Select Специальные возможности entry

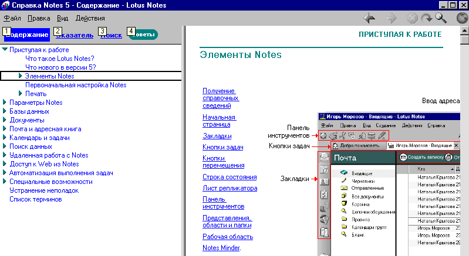point(51,182)
